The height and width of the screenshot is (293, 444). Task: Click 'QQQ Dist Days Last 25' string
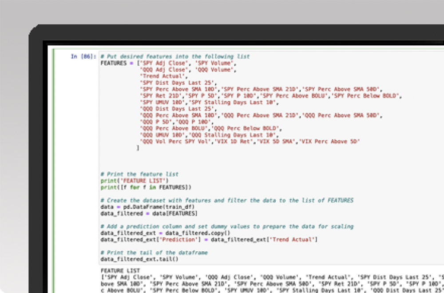coord(178,109)
